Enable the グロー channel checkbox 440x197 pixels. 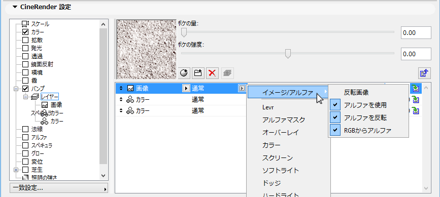[25, 153]
